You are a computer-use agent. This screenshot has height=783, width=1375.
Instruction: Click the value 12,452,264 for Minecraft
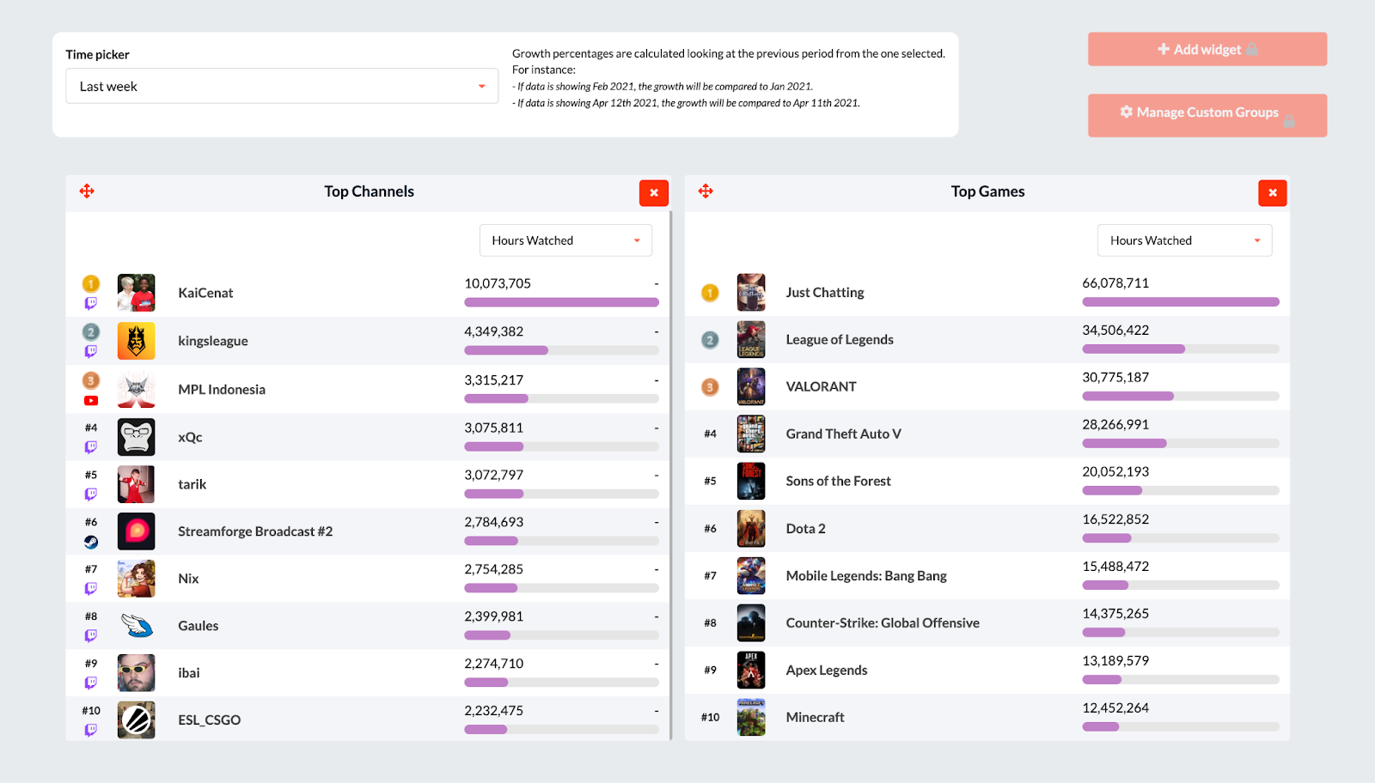[1115, 708]
